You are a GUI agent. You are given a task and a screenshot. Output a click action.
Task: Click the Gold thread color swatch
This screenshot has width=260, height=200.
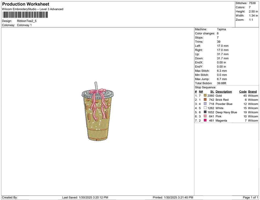pyautogui.click(x=205, y=96)
